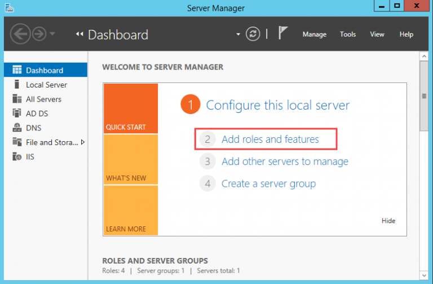Click the "Roles: 4" summary text
This screenshot has width=433, height=284.
(113, 270)
